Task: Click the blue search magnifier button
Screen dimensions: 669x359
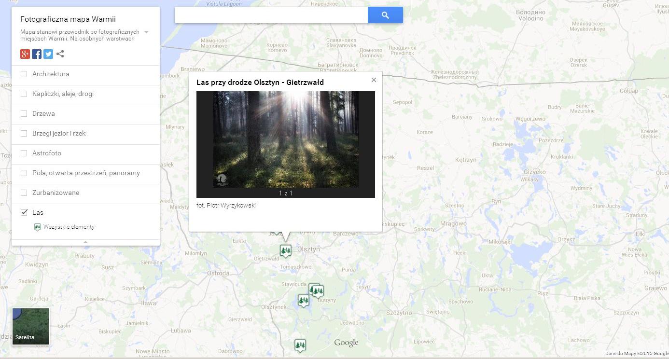Action: click(385, 15)
